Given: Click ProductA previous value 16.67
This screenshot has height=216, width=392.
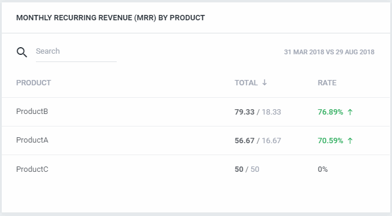Looking at the screenshot, I should coord(271,140).
